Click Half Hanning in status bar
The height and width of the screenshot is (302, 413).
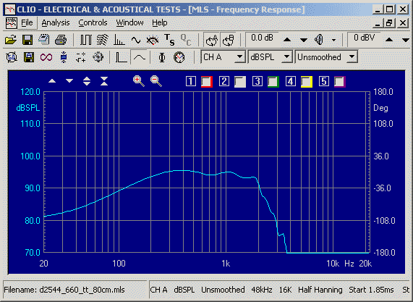point(320,290)
